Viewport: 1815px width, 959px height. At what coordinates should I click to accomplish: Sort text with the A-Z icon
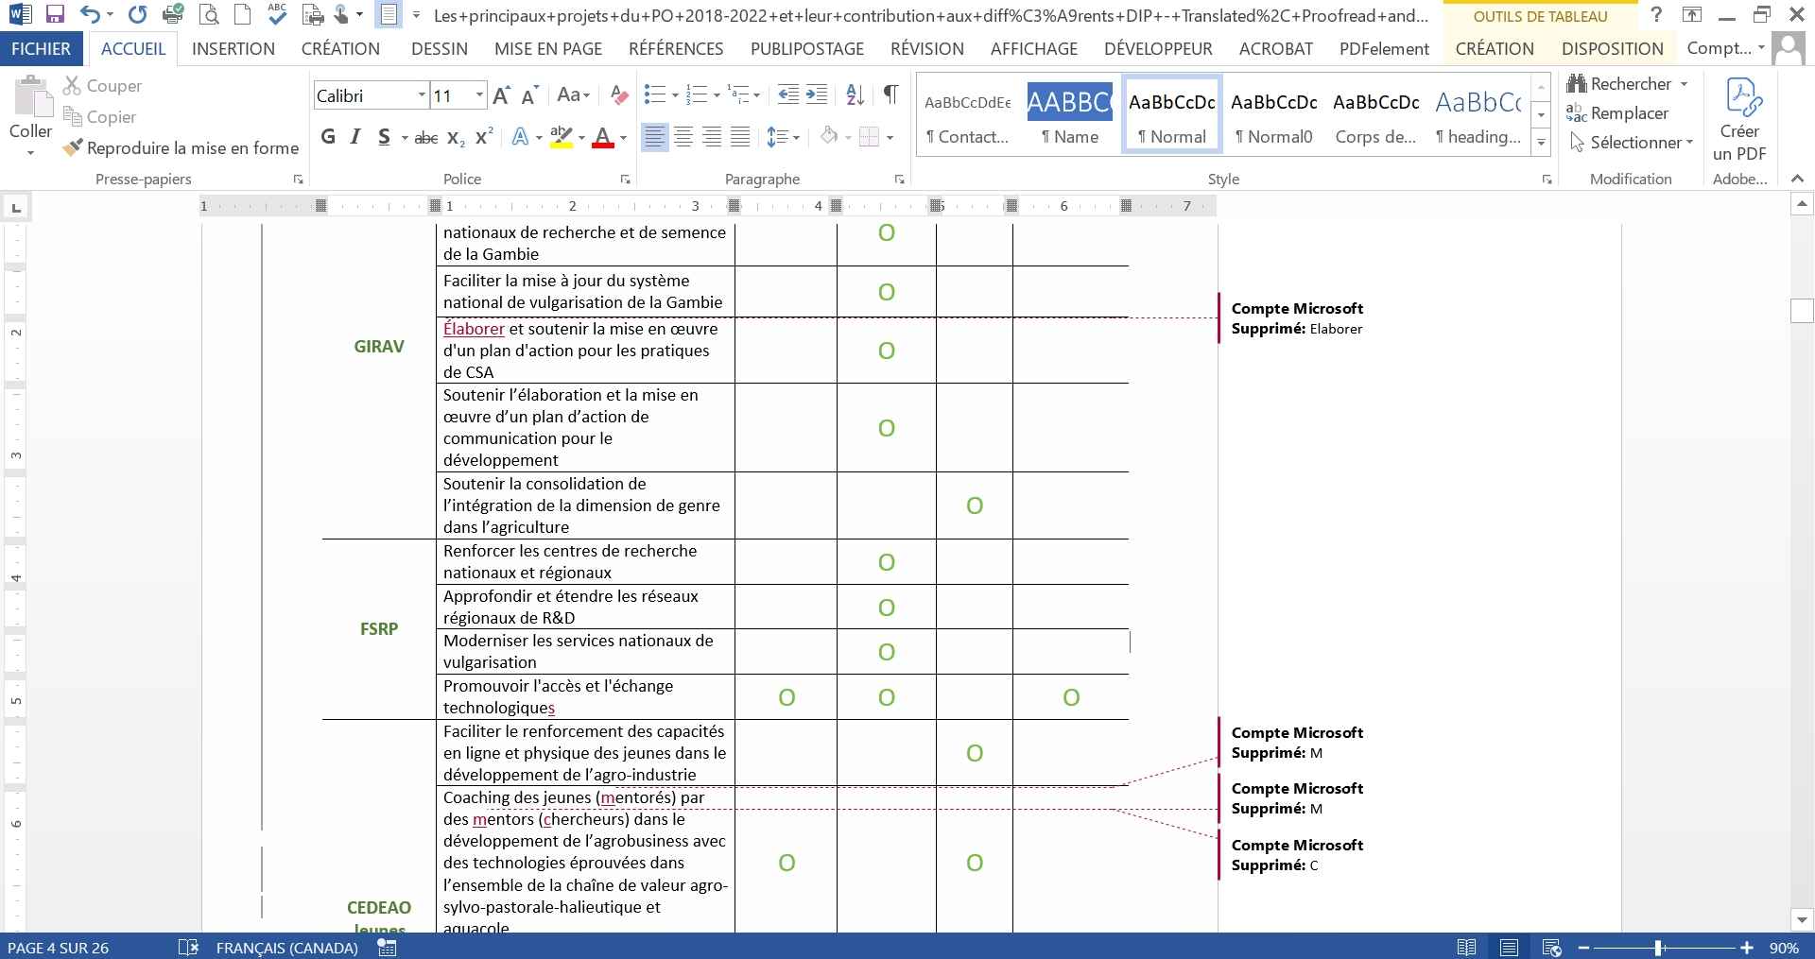click(x=855, y=94)
